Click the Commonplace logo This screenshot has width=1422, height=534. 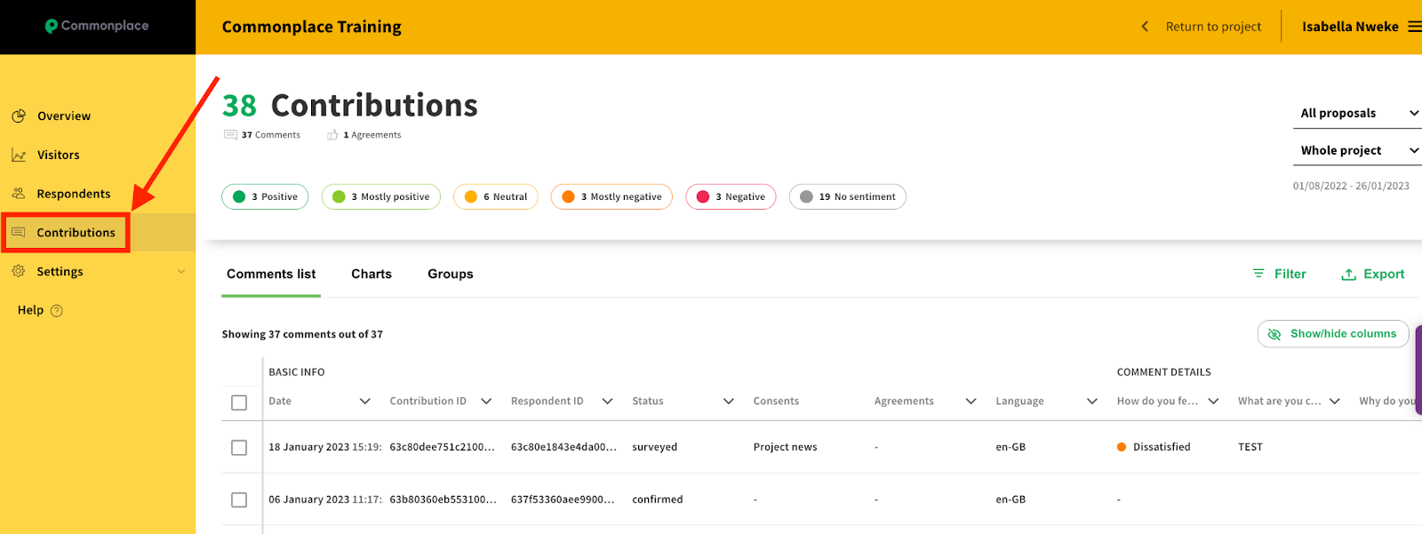click(97, 26)
